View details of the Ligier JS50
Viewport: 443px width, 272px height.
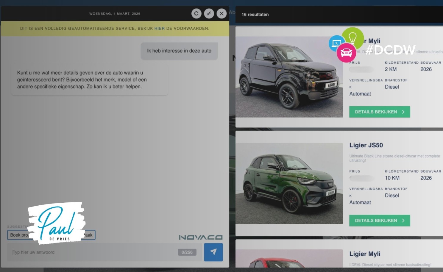click(380, 221)
